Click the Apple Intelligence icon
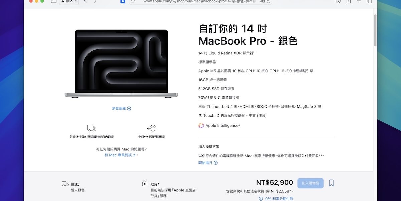Viewport: 401px width, 201px height. [x=201, y=126]
